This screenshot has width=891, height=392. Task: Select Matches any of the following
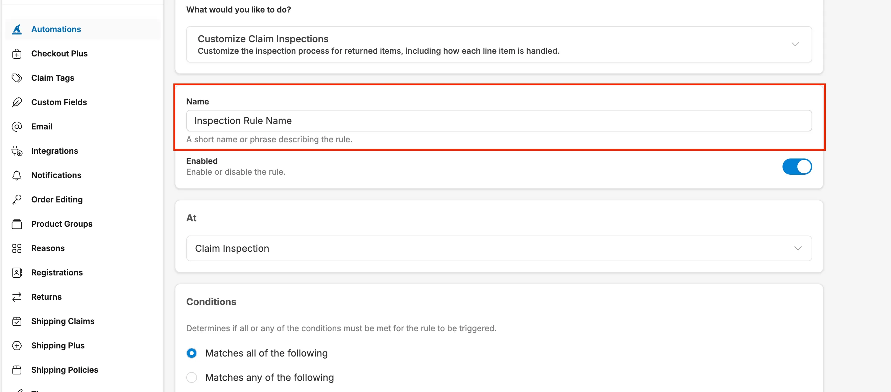click(192, 377)
